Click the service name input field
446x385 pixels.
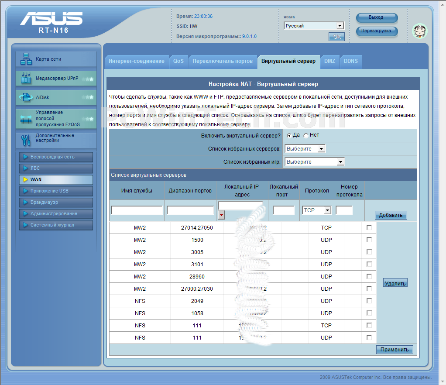pos(137,210)
